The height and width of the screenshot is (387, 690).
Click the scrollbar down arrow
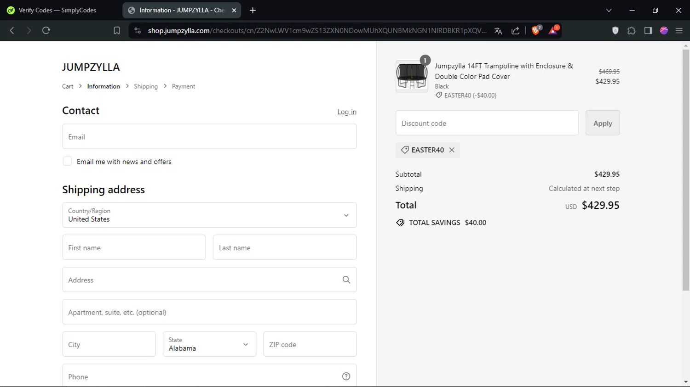pyautogui.click(x=686, y=382)
